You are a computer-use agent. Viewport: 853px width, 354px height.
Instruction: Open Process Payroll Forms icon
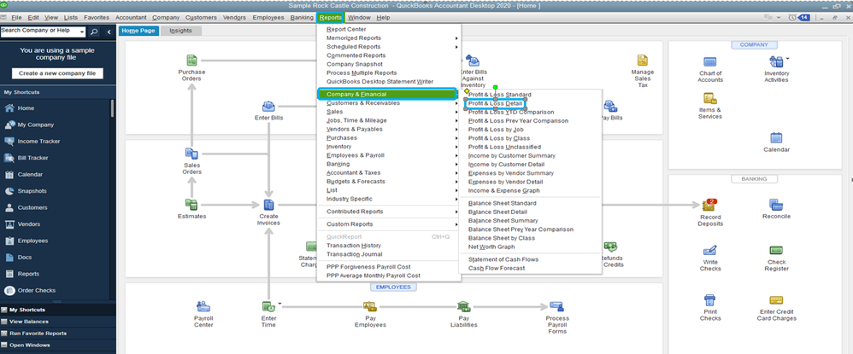point(556,306)
